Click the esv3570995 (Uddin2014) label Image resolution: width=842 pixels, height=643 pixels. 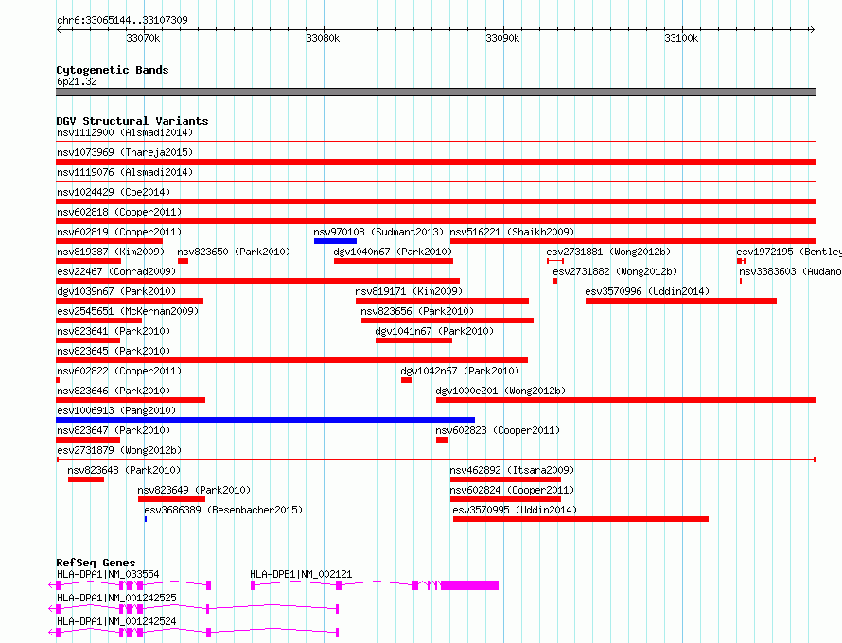(x=515, y=510)
